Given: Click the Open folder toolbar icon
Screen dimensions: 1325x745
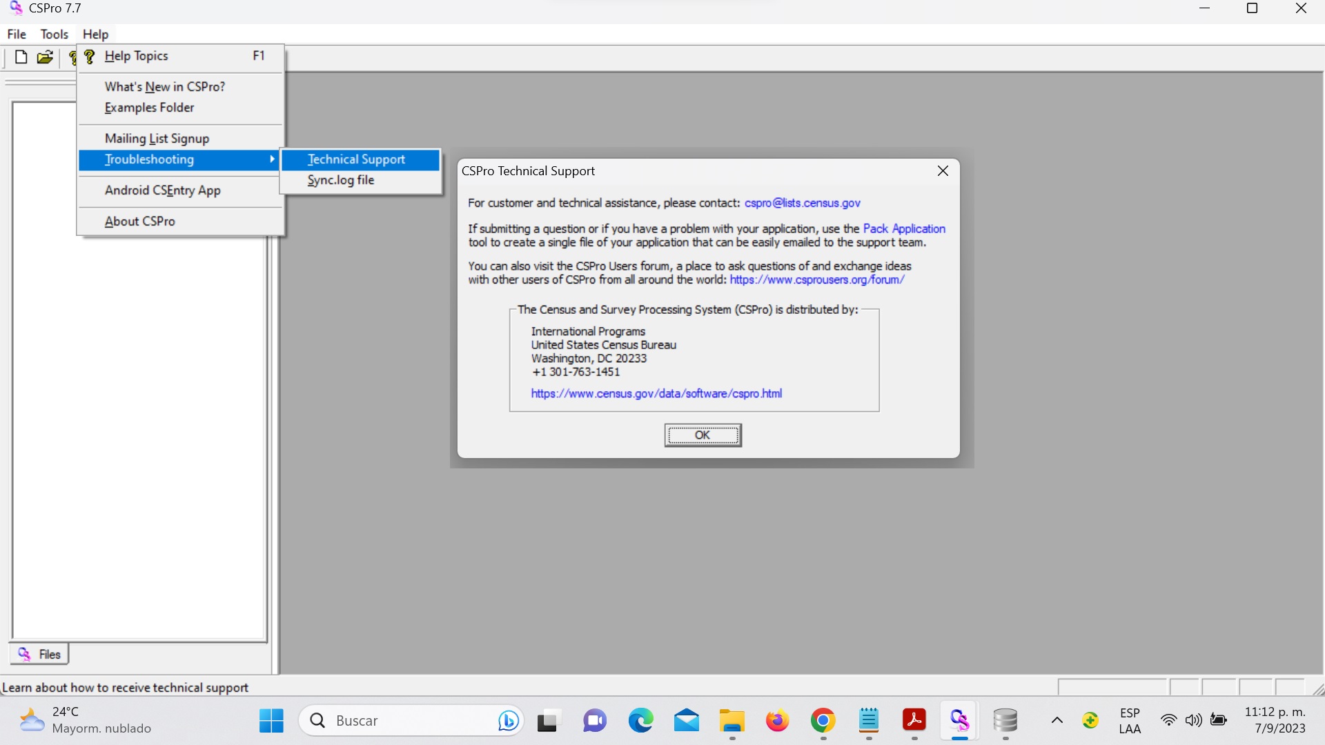Looking at the screenshot, I should tap(45, 57).
